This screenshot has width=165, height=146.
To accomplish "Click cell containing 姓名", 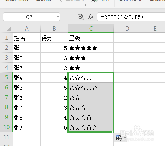I will (x=27, y=38).
